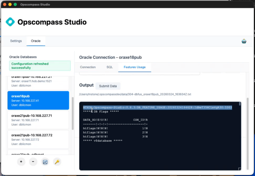255x176 pixels.
Task: Open the Connection tab
Action: [88, 67]
